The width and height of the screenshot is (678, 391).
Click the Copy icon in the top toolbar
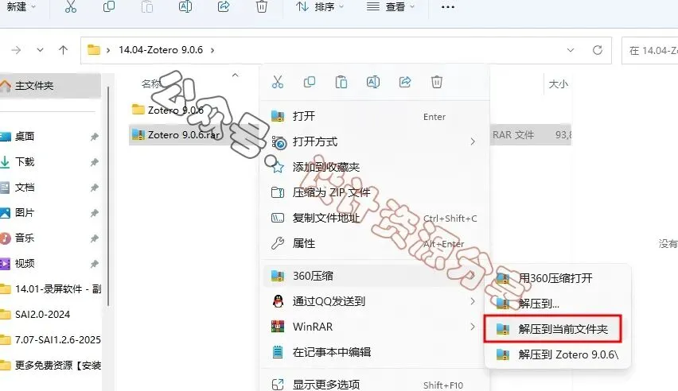[x=109, y=6]
